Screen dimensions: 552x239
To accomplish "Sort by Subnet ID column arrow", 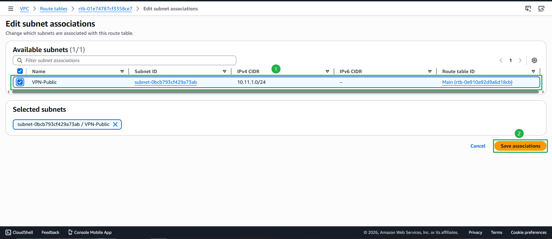I will (225, 71).
